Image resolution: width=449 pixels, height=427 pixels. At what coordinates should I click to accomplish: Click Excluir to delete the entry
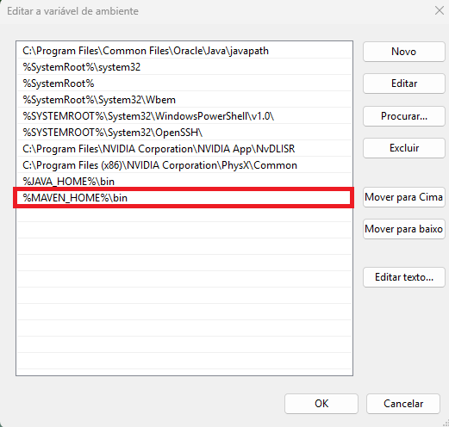tap(404, 148)
